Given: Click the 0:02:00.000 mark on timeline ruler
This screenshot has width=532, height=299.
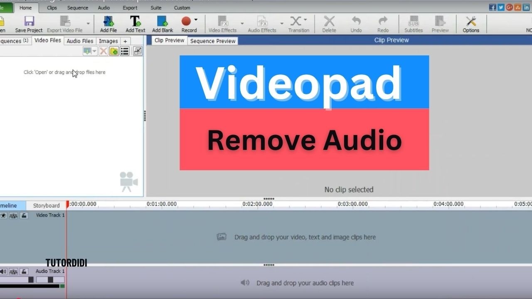Looking at the screenshot, I should point(257,204).
